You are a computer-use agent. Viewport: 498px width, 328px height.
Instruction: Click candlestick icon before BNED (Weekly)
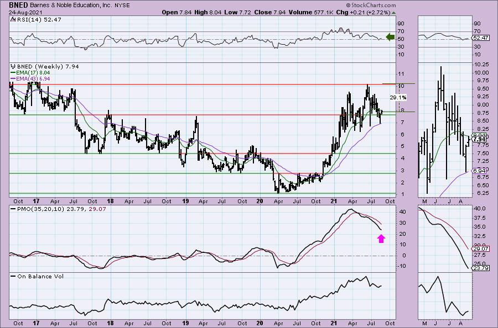click(13, 67)
